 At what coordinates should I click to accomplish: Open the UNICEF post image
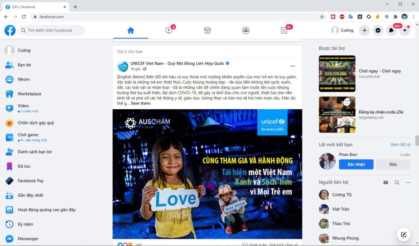click(x=207, y=174)
